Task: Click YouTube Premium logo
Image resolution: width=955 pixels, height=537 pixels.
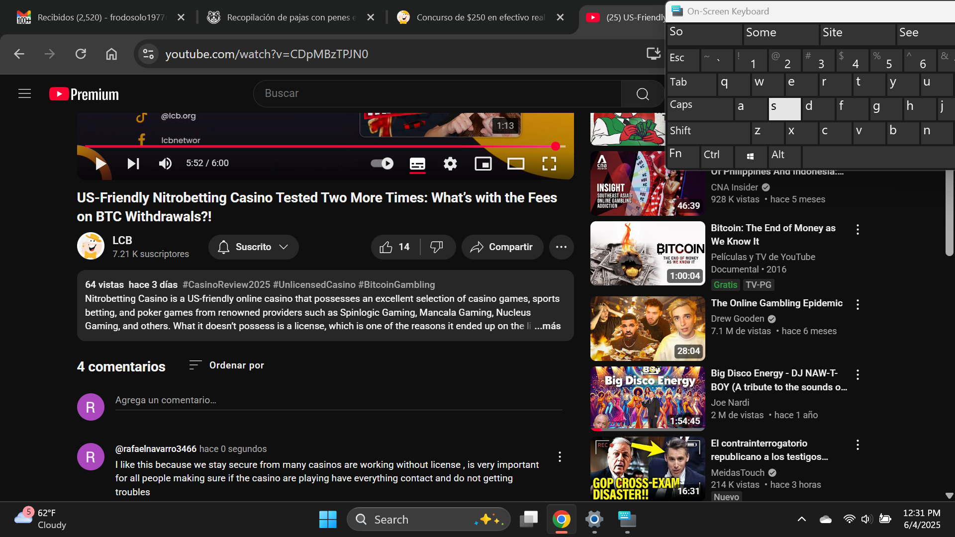Action: point(84,94)
